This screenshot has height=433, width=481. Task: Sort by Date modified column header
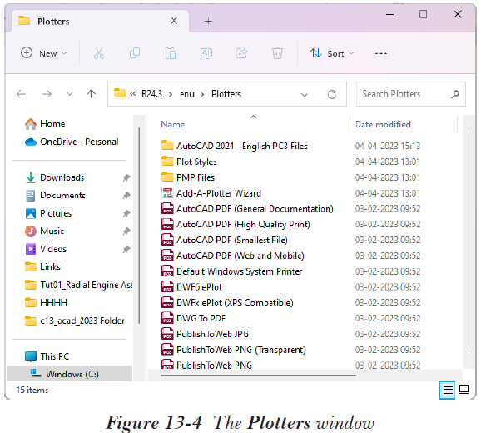383,124
